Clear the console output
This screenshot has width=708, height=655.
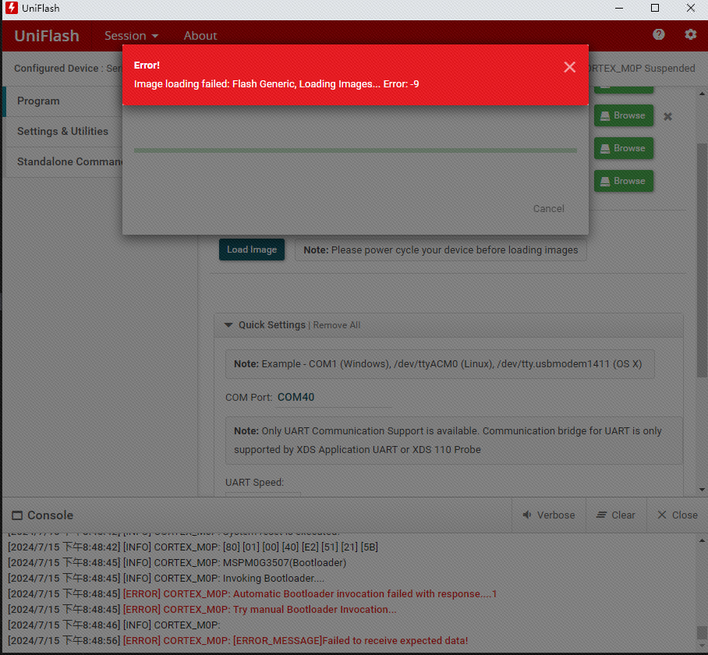click(x=616, y=515)
